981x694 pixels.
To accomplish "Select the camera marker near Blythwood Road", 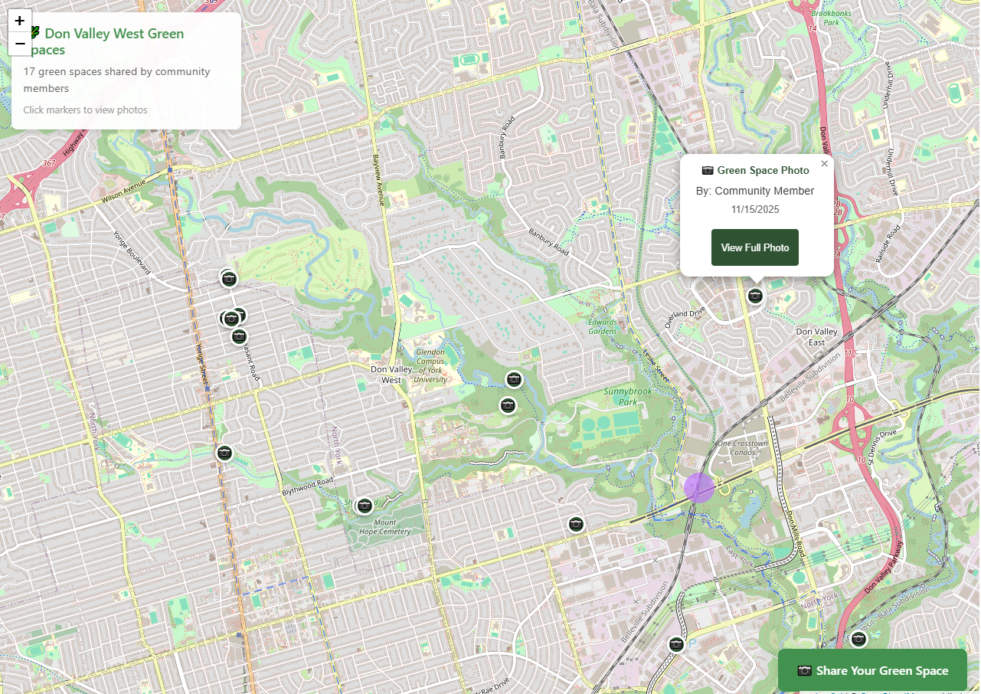I will (224, 453).
